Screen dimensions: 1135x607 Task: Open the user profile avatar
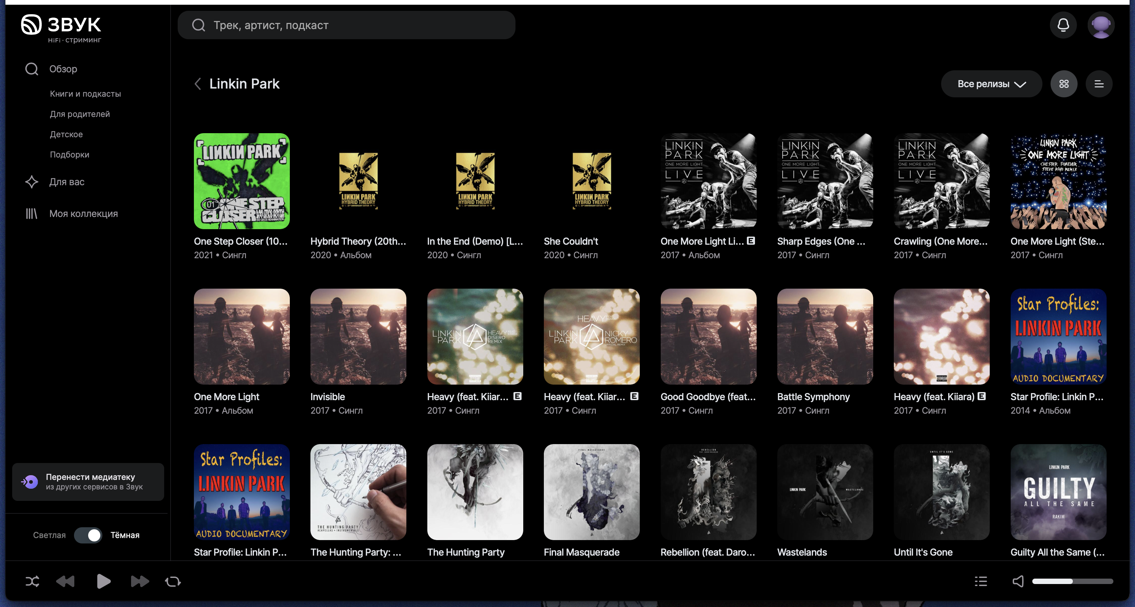point(1101,25)
